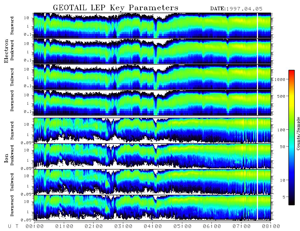Select the Ion "Duskward" axis label
Image resolution: width=300 pixels, height=231 pixels.
point(12,155)
